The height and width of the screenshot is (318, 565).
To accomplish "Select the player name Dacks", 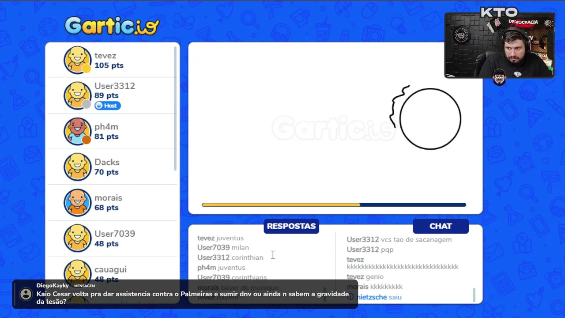I will (x=107, y=163).
